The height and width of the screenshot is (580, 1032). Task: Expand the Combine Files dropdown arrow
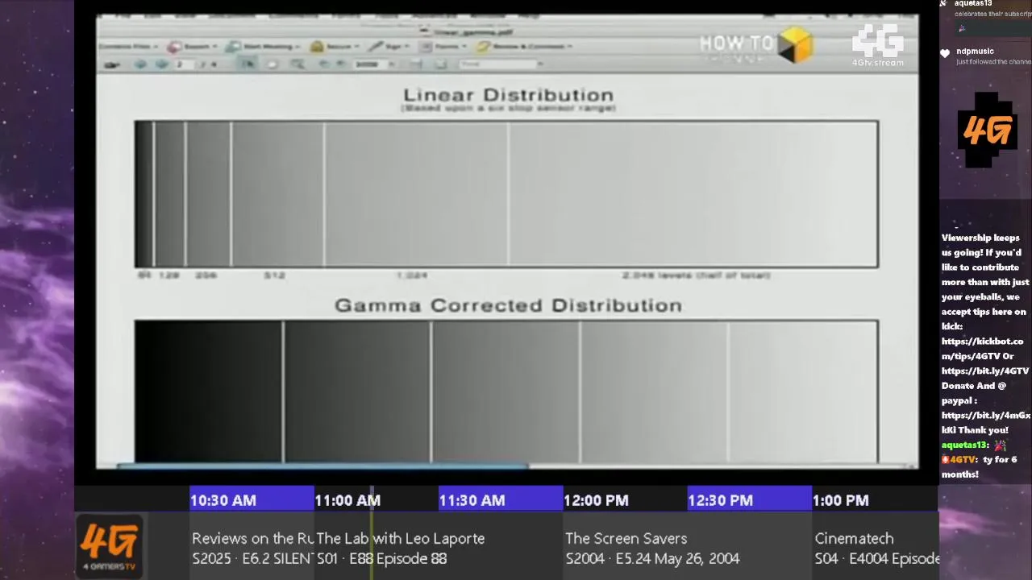[156, 47]
